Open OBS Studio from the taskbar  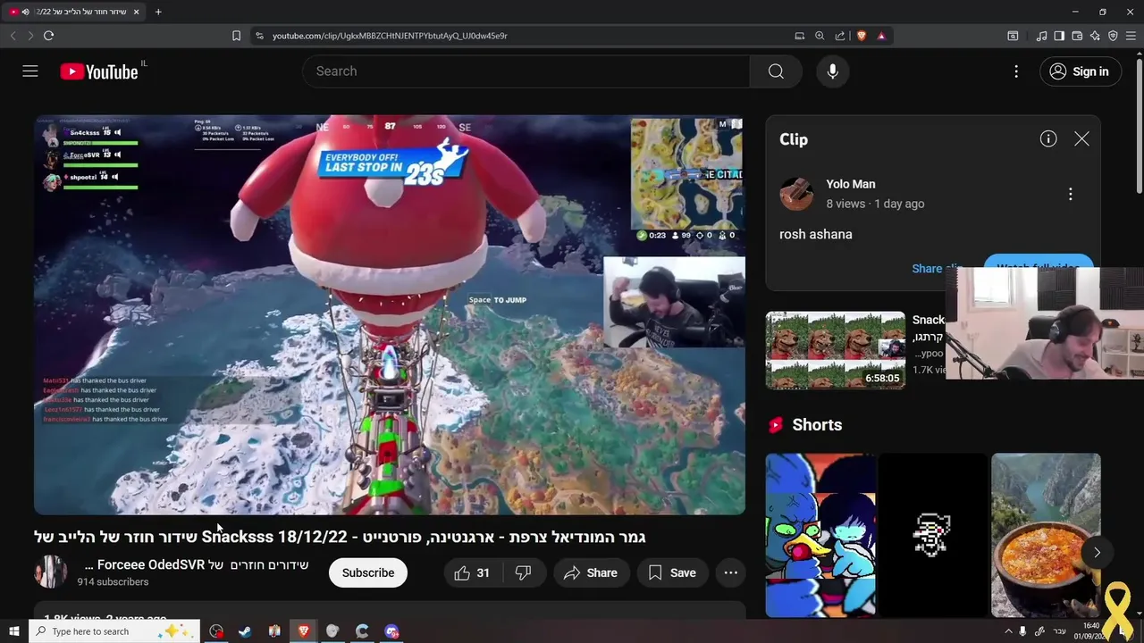[216, 631]
